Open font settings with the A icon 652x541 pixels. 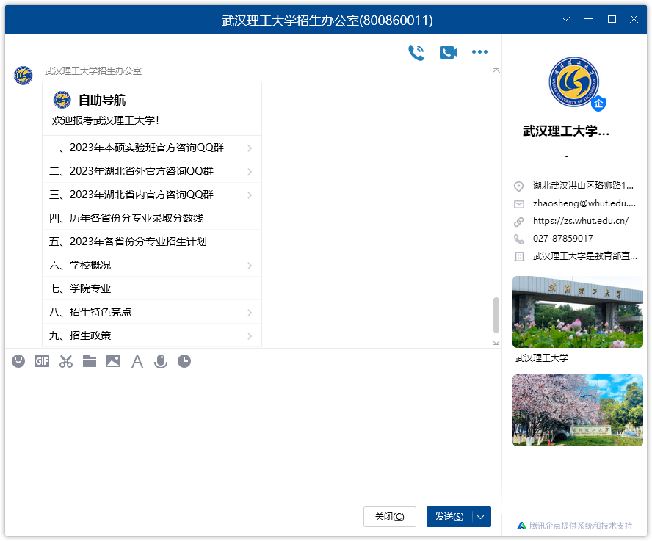point(137,361)
